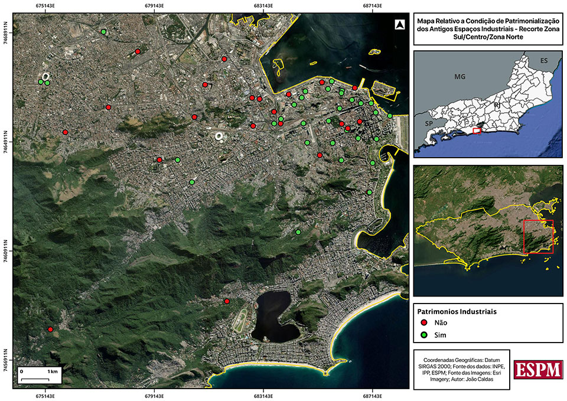The width and height of the screenshot is (567, 401).
Task: Click the white ring-shaped Maracanã stadium on the map
Action: [219, 136]
